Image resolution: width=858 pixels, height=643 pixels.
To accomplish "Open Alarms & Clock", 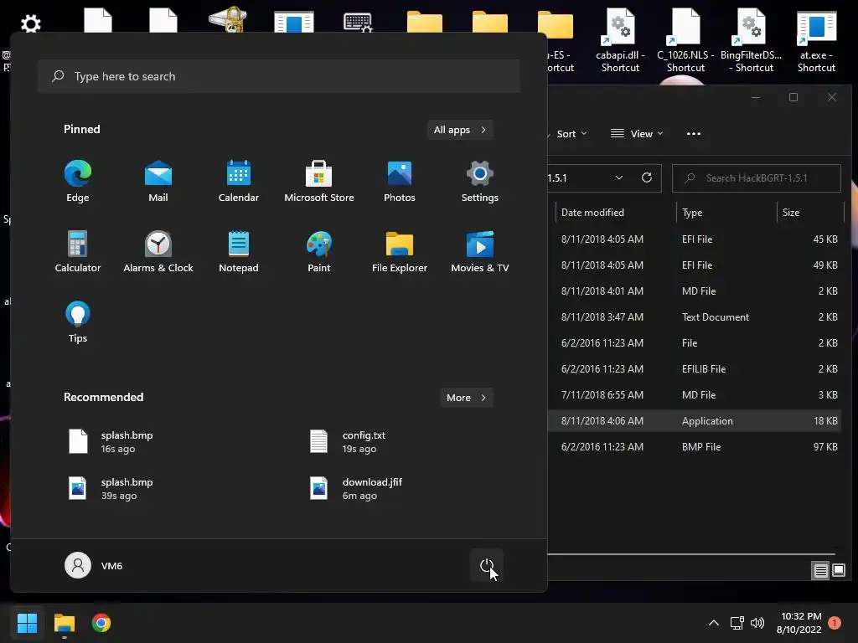I will (x=158, y=251).
